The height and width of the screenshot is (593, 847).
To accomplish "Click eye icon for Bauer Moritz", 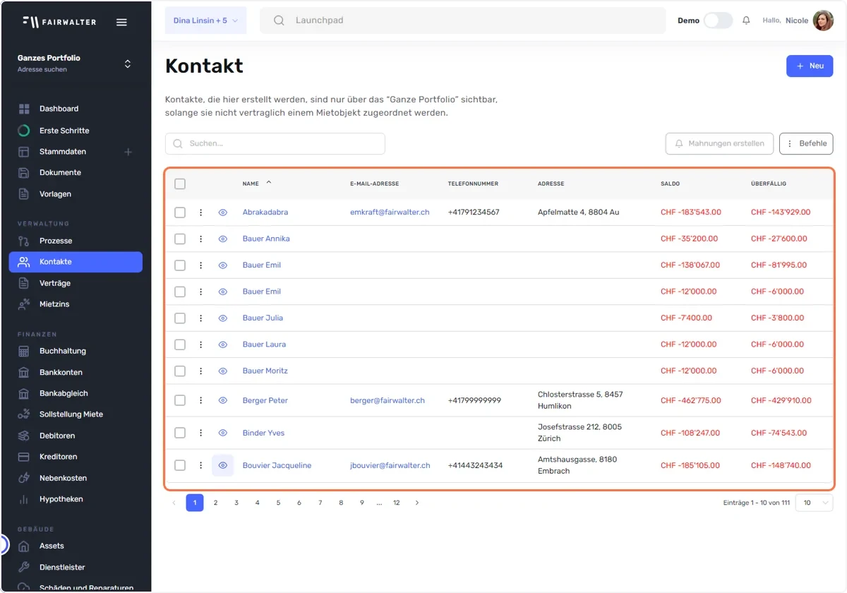I will pyautogui.click(x=223, y=371).
